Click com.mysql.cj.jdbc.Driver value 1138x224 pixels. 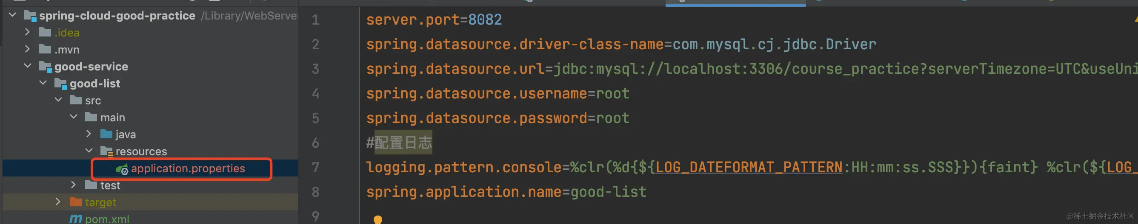click(774, 44)
